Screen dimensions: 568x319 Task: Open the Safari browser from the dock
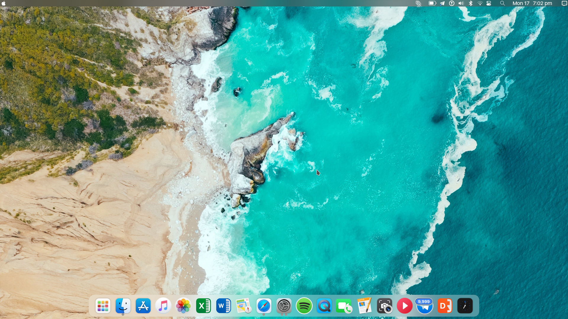[264, 306]
